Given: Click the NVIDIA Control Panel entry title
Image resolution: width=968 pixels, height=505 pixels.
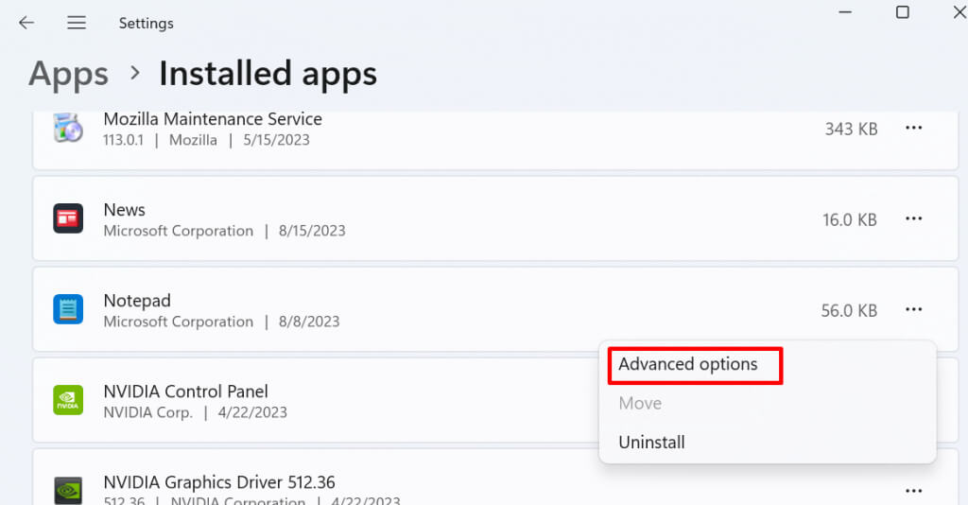Looking at the screenshot, I should pyautogui.click(x=185, y=392).
